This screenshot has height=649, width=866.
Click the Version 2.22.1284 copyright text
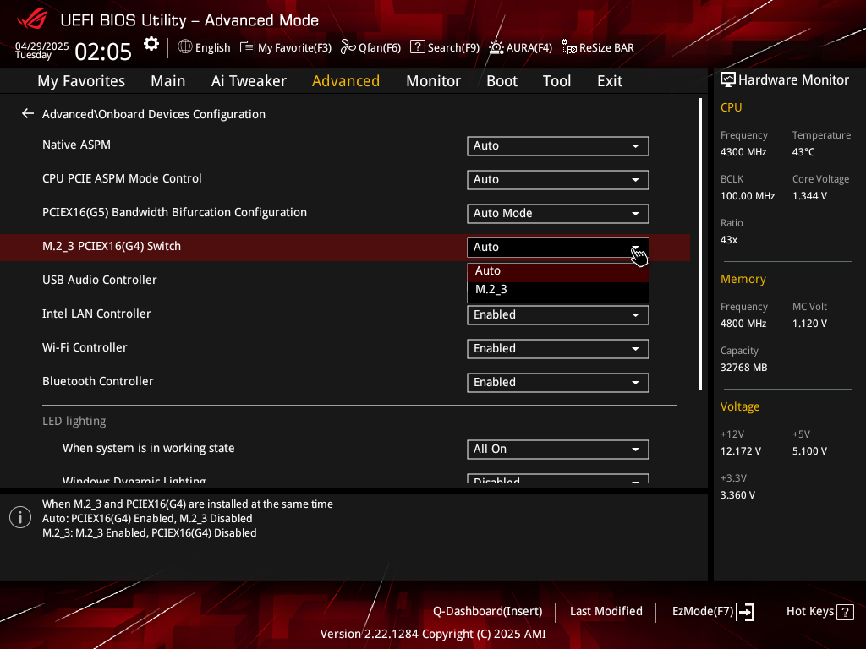coord(433,634)
